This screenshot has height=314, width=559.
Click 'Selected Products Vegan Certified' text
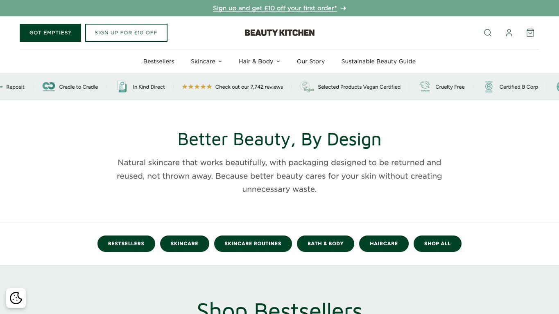359,87
